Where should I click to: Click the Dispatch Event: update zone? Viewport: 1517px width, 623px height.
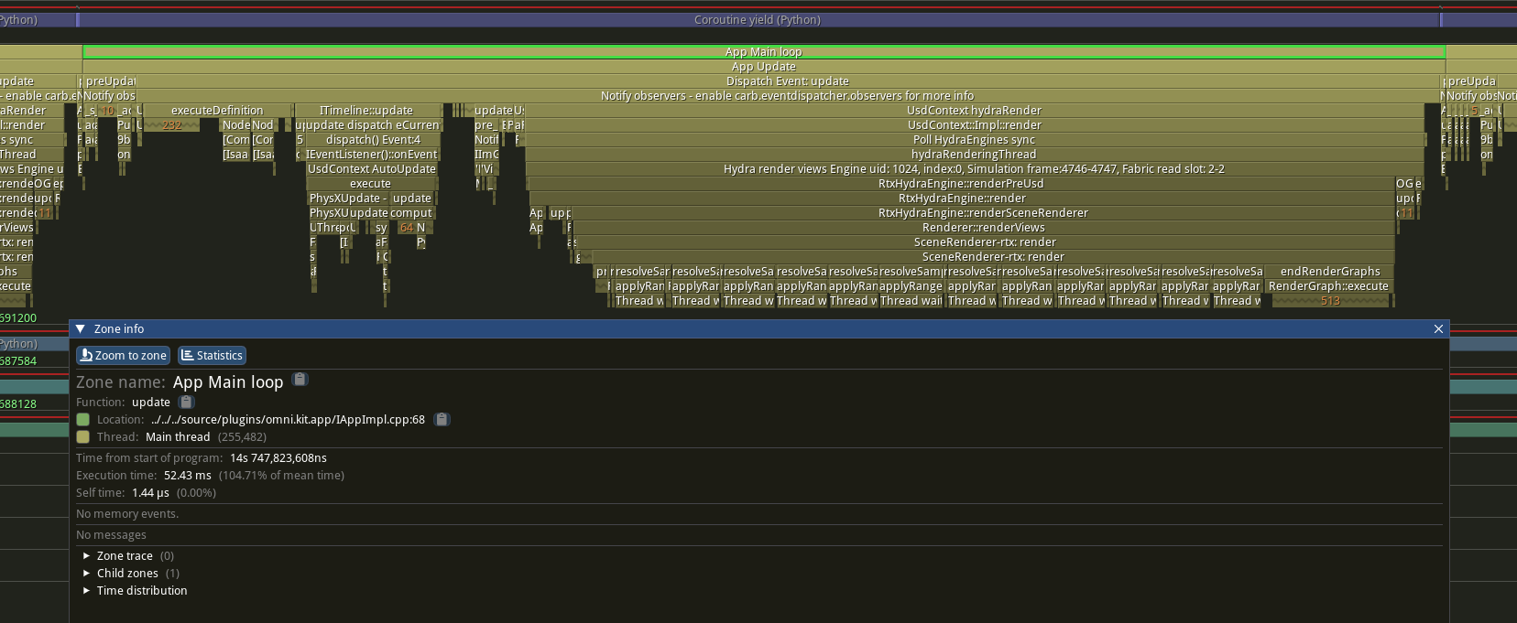pos(787,81)
